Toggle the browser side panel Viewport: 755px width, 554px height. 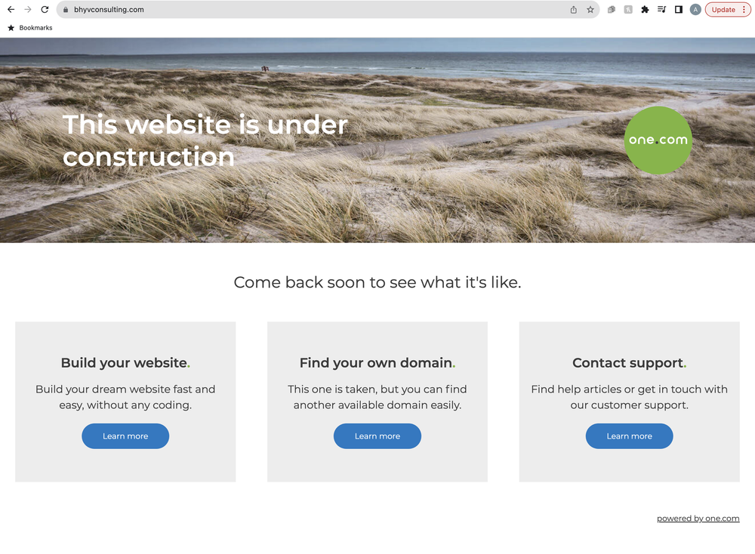point(679,10)
